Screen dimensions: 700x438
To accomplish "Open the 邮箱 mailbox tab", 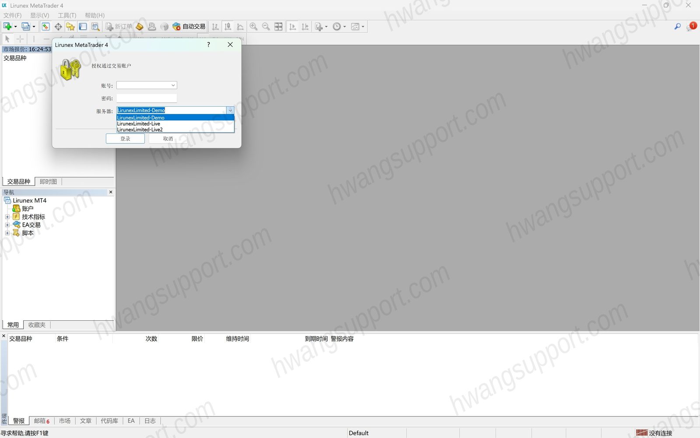I will click(x=42, y=421).
